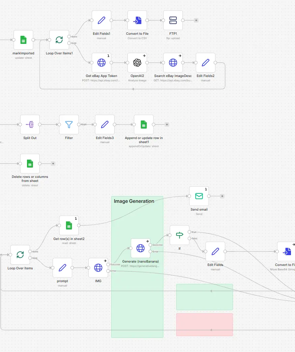Click the If branching node

click(179, 235)
